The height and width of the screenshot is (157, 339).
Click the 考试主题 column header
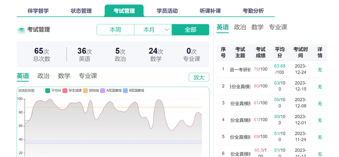pos(240,52)
